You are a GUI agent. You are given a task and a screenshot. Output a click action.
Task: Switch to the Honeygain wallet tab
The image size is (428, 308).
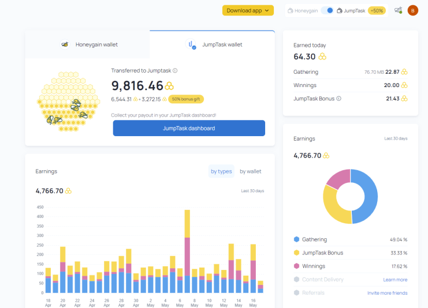(x=87, y=44)
